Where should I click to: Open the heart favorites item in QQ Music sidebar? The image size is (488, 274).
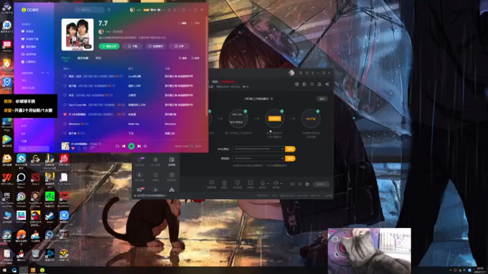[x=27, y=32]
